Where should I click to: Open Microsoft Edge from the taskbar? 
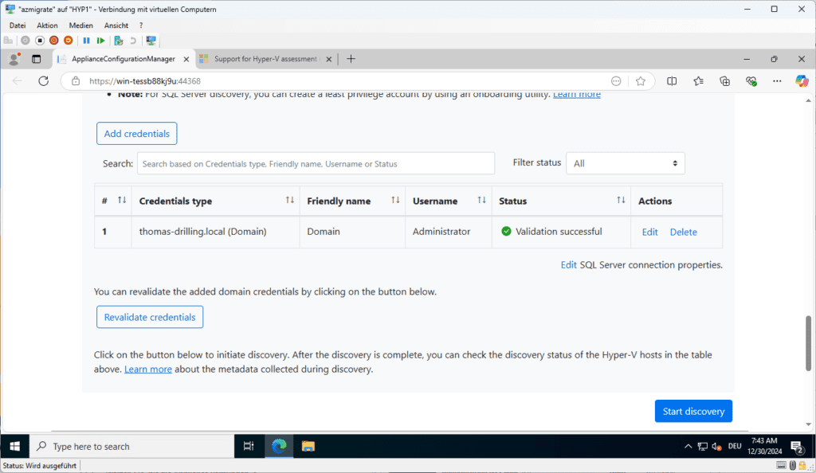(x=279, y=447)
